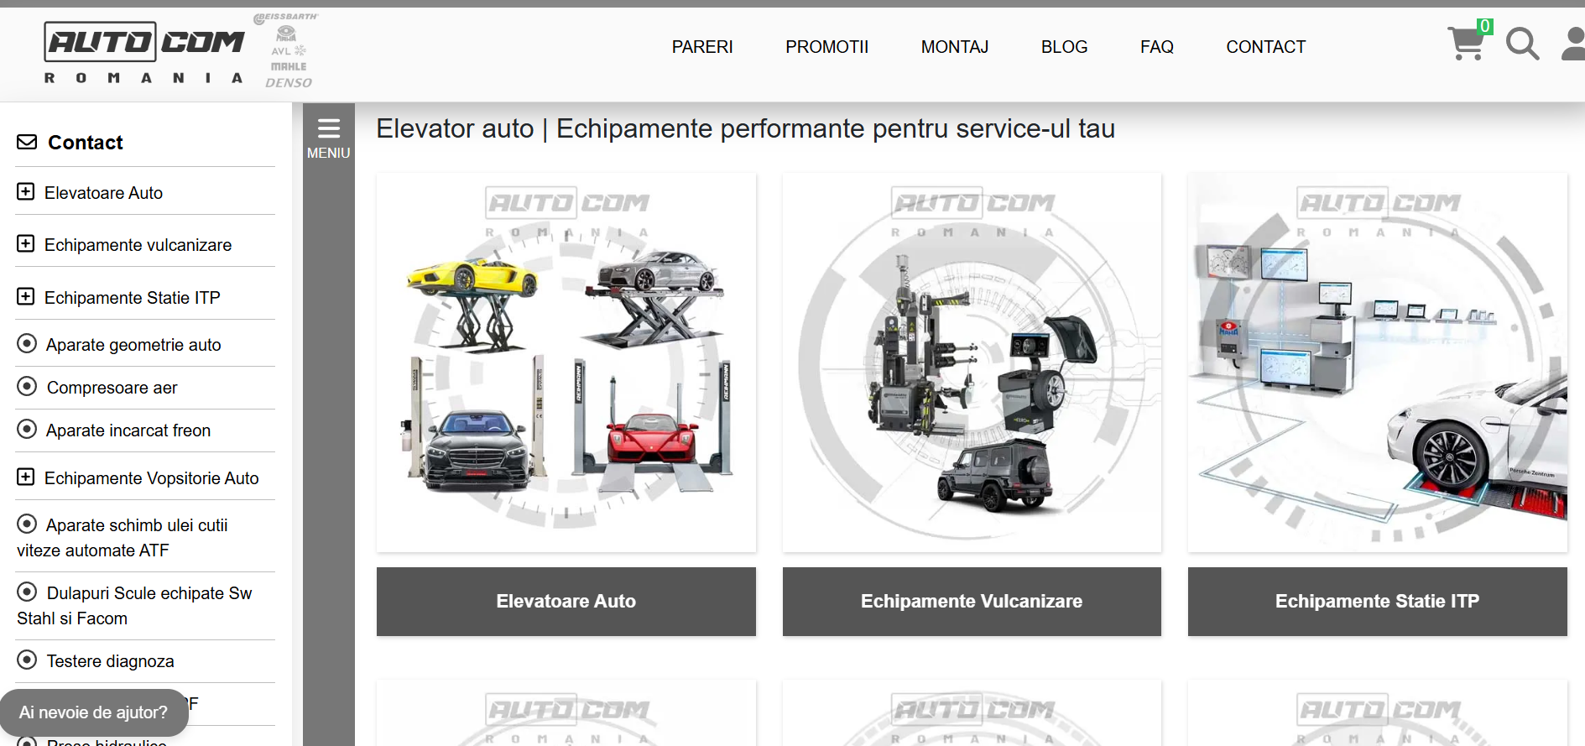
Task: Open Echipamente Vopsitorie Auto link
Action: pos(151,478)
